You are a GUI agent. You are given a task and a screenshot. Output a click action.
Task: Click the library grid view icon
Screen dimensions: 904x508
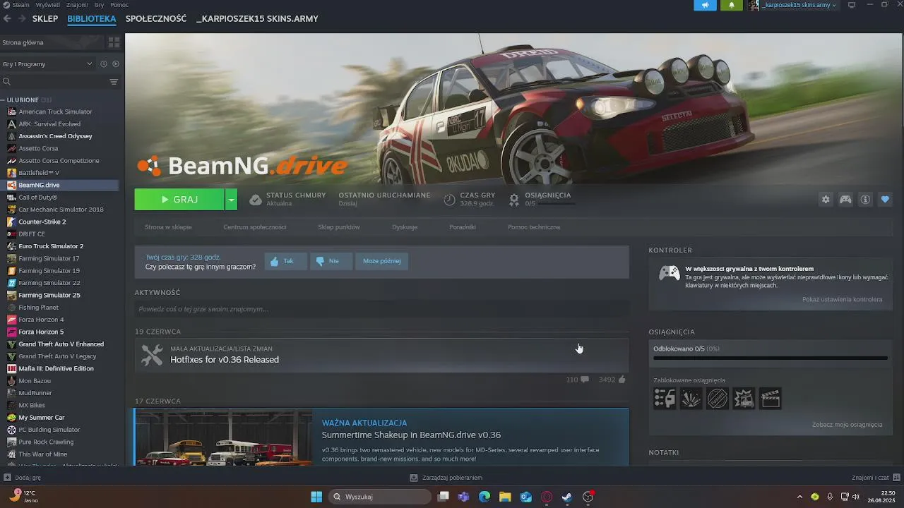pyautogui.click(x=114, y=42)
